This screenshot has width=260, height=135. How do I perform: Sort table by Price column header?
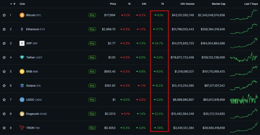coord(113,4)
